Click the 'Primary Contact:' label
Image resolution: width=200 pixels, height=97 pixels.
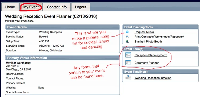[x=15, y=83]
